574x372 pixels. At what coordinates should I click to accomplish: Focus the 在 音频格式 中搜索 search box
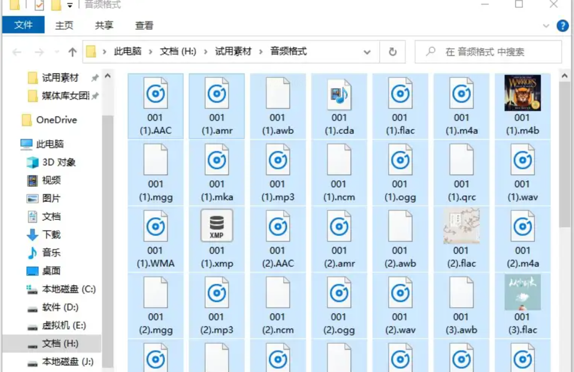point(488,52)
